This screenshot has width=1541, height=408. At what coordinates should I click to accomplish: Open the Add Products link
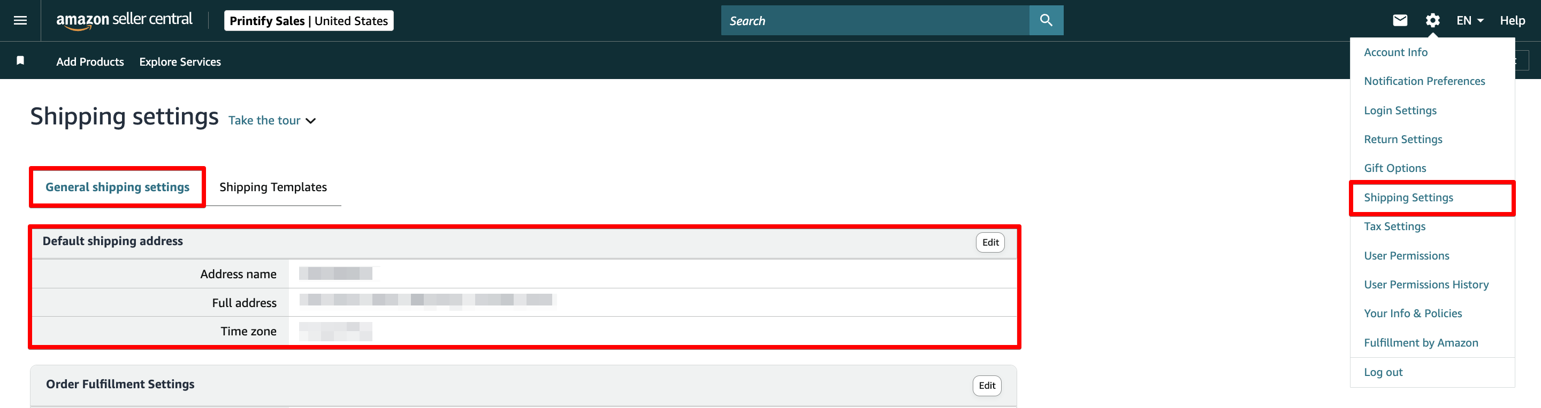pos(90,61)
